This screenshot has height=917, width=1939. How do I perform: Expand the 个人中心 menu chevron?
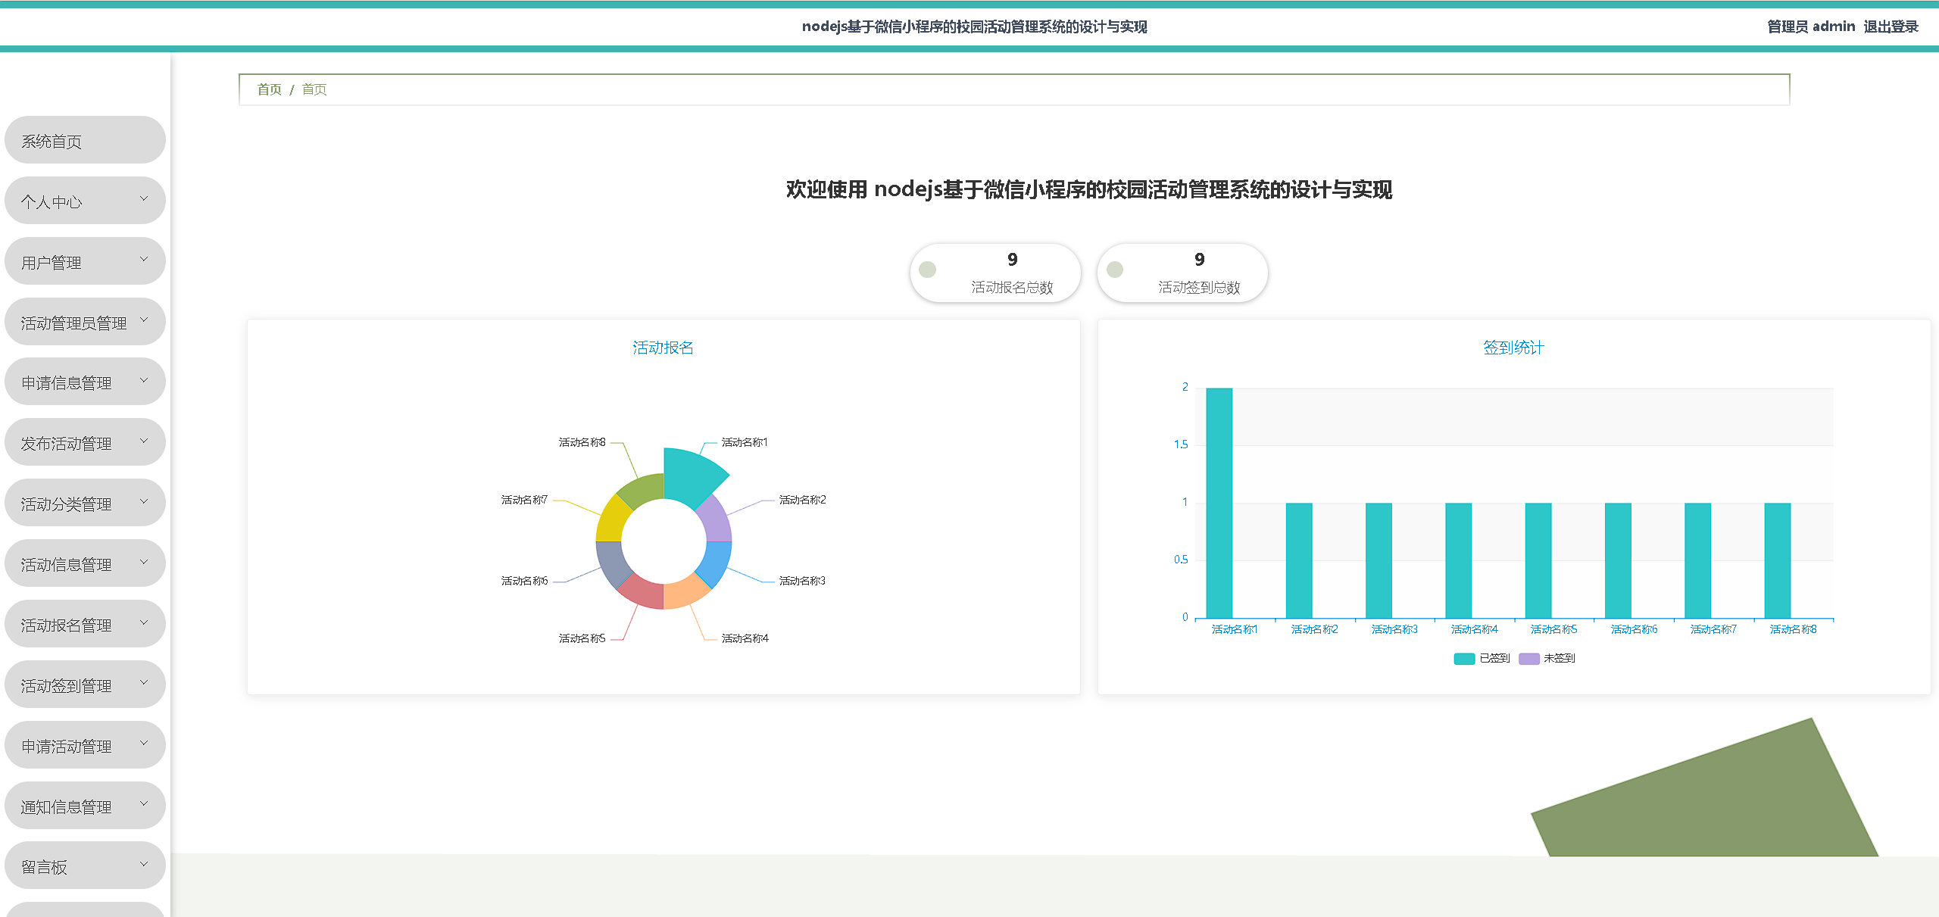144,199
